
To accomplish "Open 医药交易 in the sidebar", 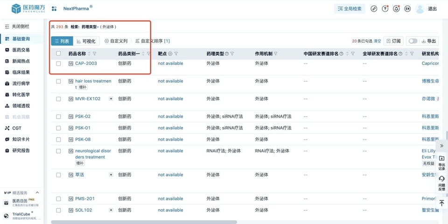I will [22, 50].
